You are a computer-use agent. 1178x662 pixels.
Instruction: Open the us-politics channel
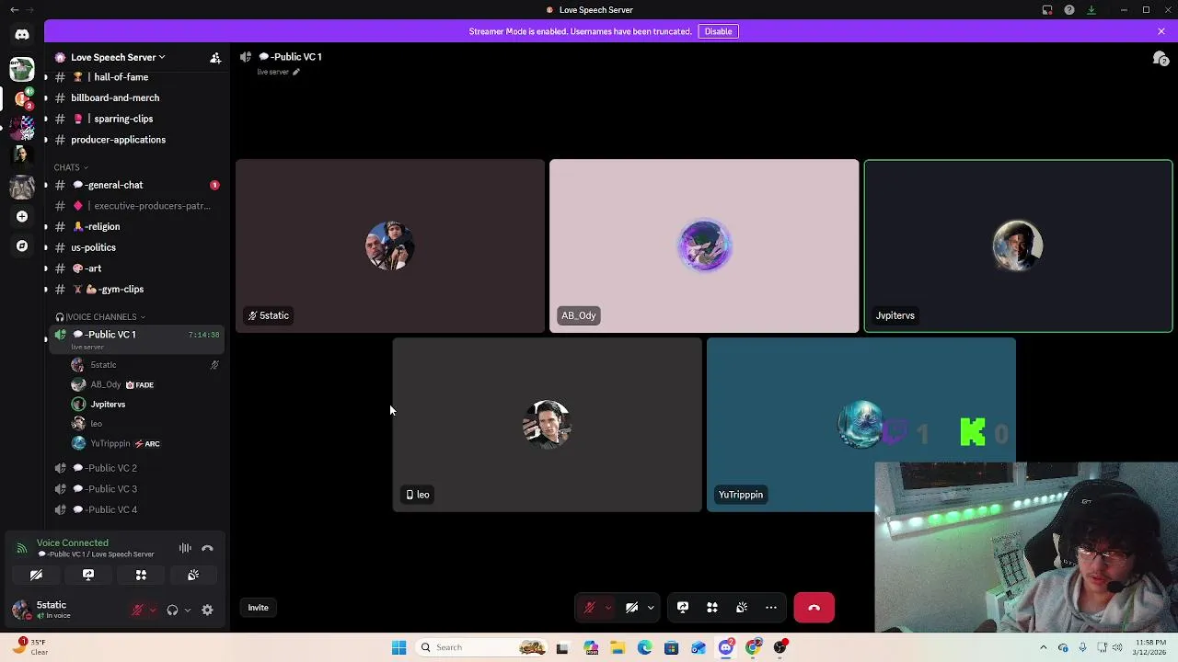tap(134, 247)
